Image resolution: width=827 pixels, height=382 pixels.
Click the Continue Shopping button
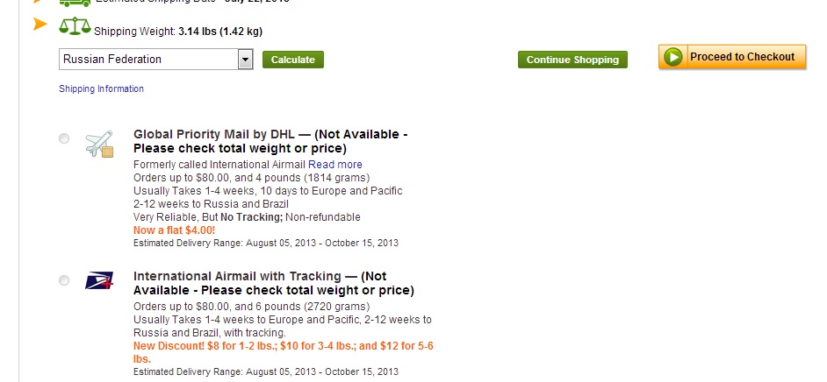tap(572, 60)
